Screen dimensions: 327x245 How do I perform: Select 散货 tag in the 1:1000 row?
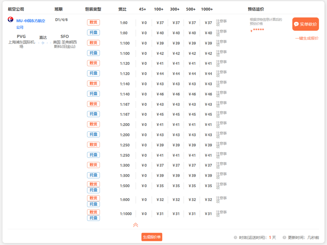coord(94,212)
